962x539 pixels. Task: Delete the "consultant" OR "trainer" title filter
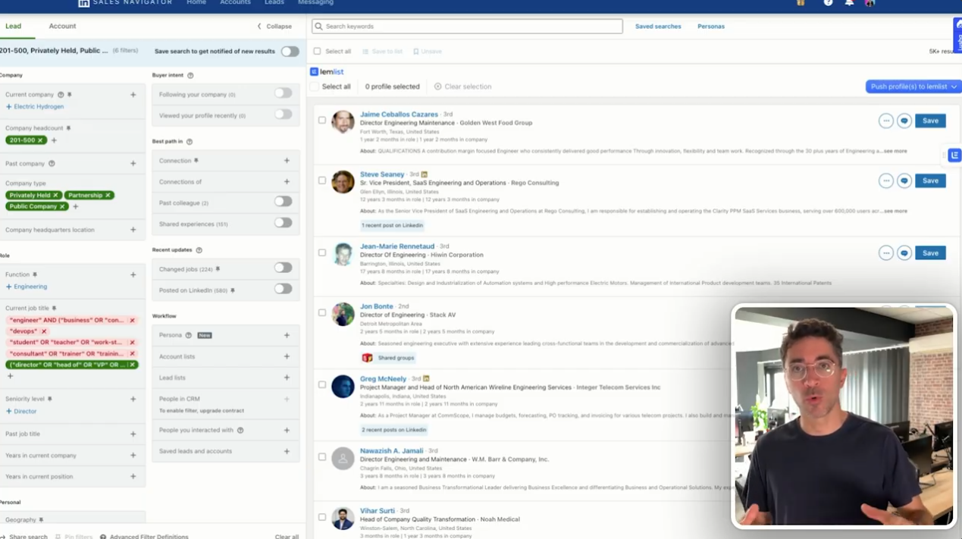click(132, 353)
